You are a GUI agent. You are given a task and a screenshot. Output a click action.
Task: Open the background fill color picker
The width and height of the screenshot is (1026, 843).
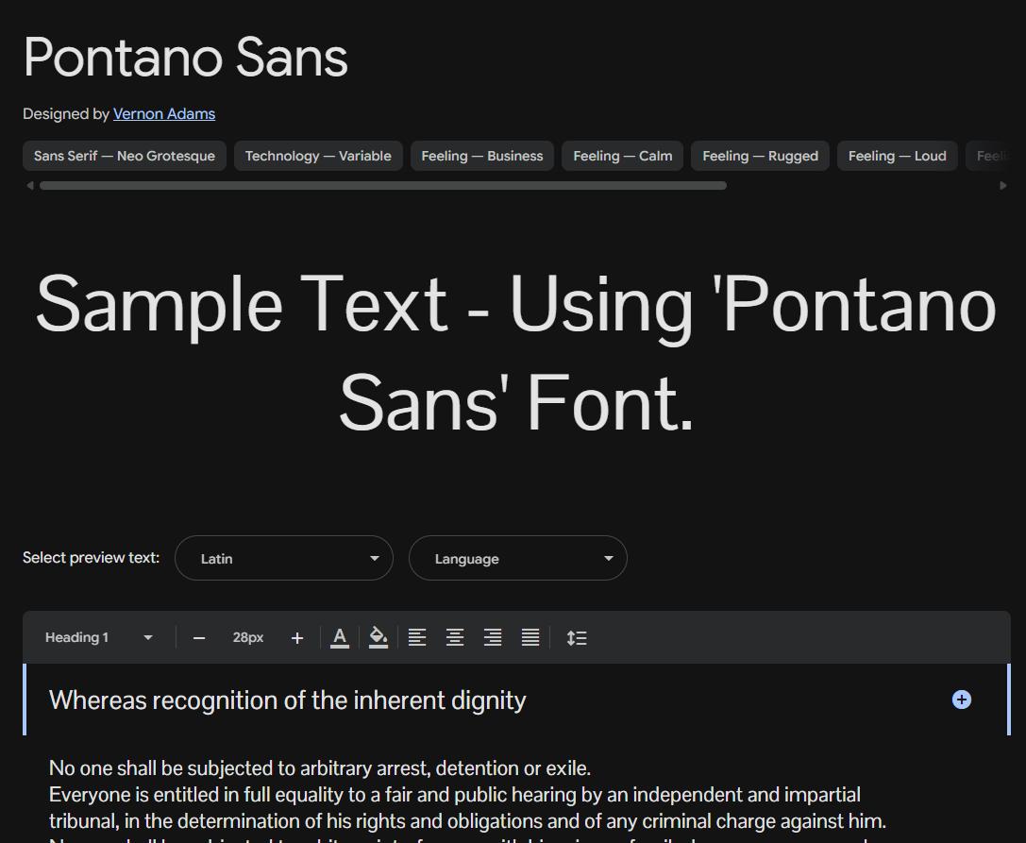[x=378, y=637]
